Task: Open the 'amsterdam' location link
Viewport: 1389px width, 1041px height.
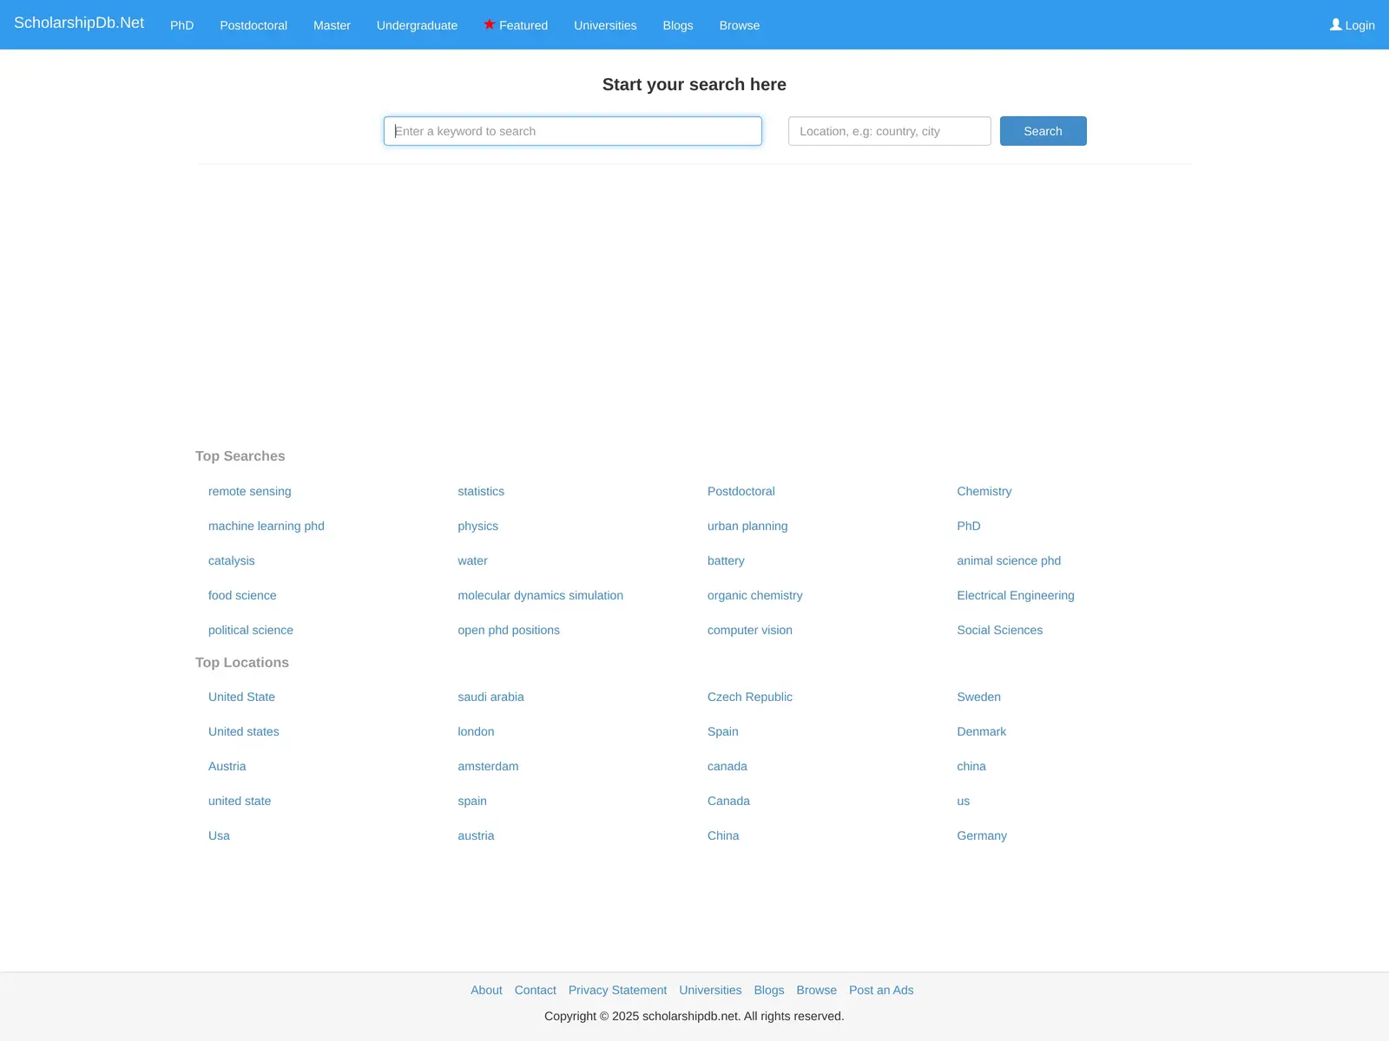Action: coord(489,766)
